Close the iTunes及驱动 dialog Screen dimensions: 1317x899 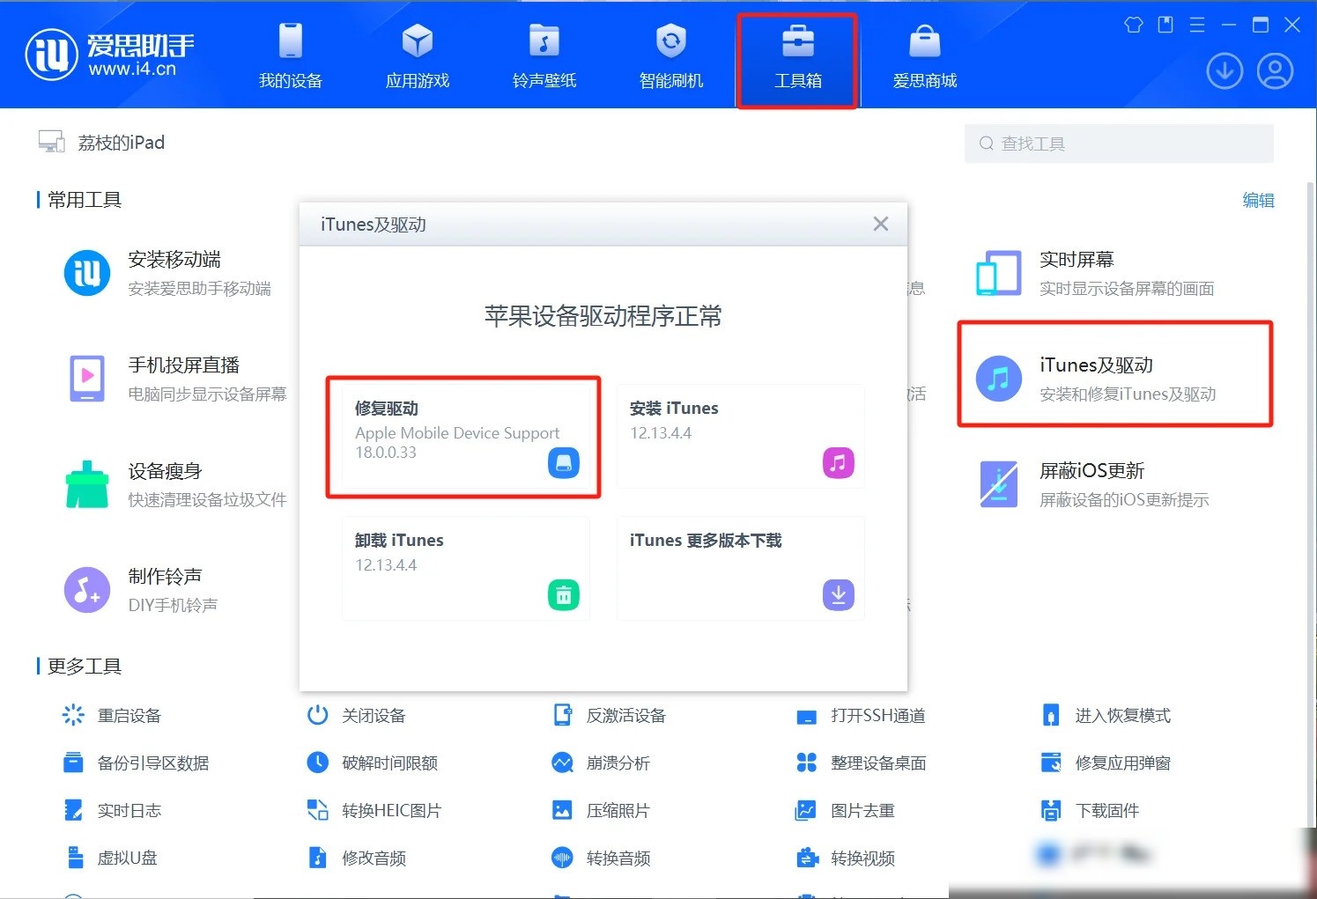[x=880, y=224]
